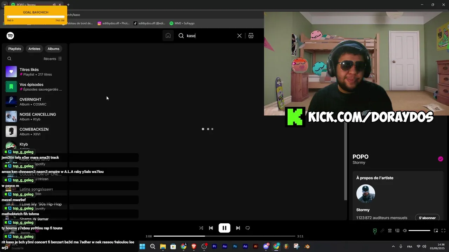Open the playback queue
The image size is (449, 252).
[390, 231]
